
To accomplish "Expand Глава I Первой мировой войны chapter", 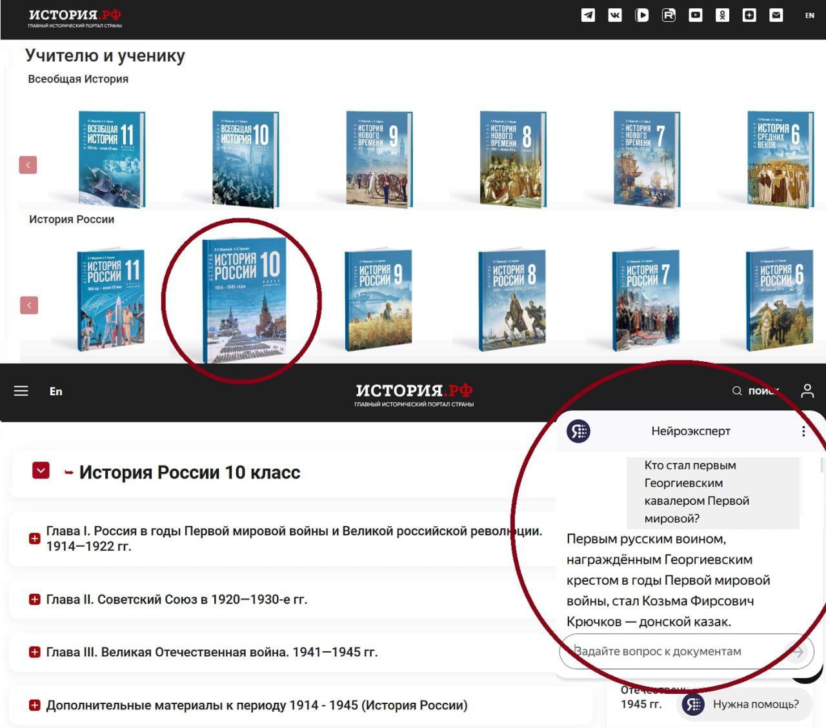I will coord(35,538).
